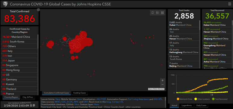Click the country list scrollbar

coord(38,42)
